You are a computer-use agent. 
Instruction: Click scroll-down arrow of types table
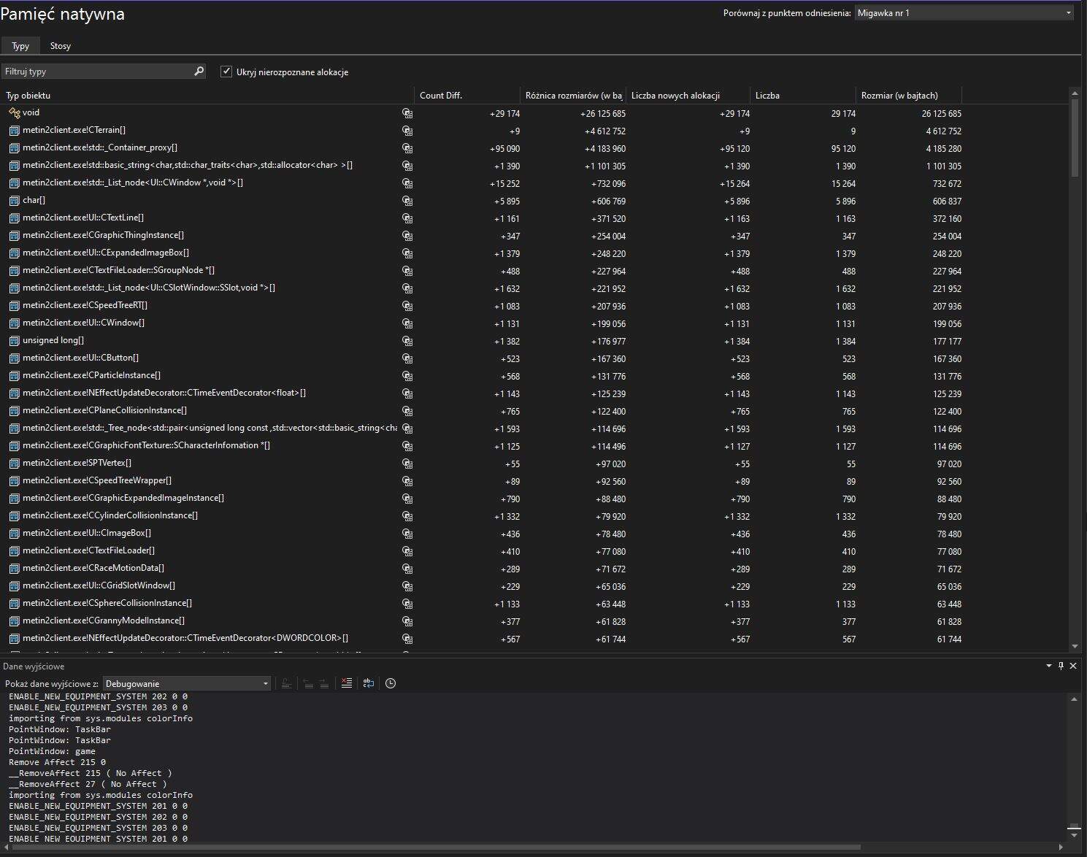click(x=1075, y=646)
